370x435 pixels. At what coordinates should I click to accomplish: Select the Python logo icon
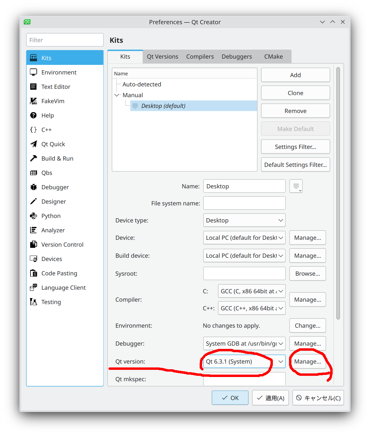(x=33, y=216)
